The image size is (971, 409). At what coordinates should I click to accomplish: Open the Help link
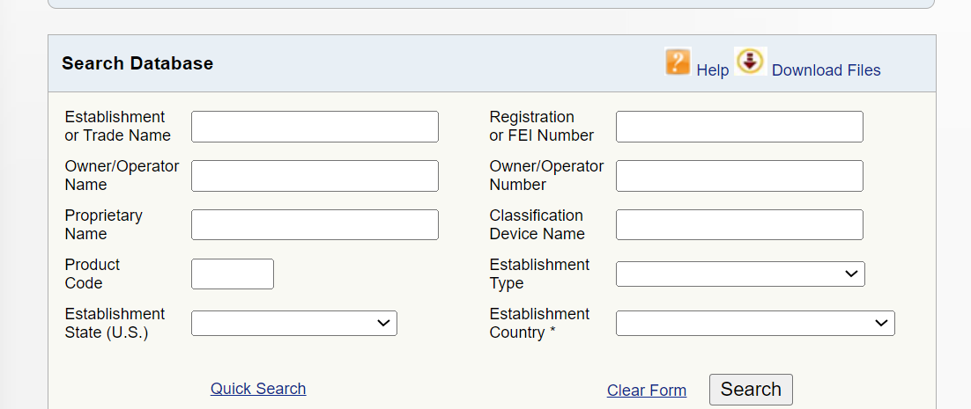713,70
